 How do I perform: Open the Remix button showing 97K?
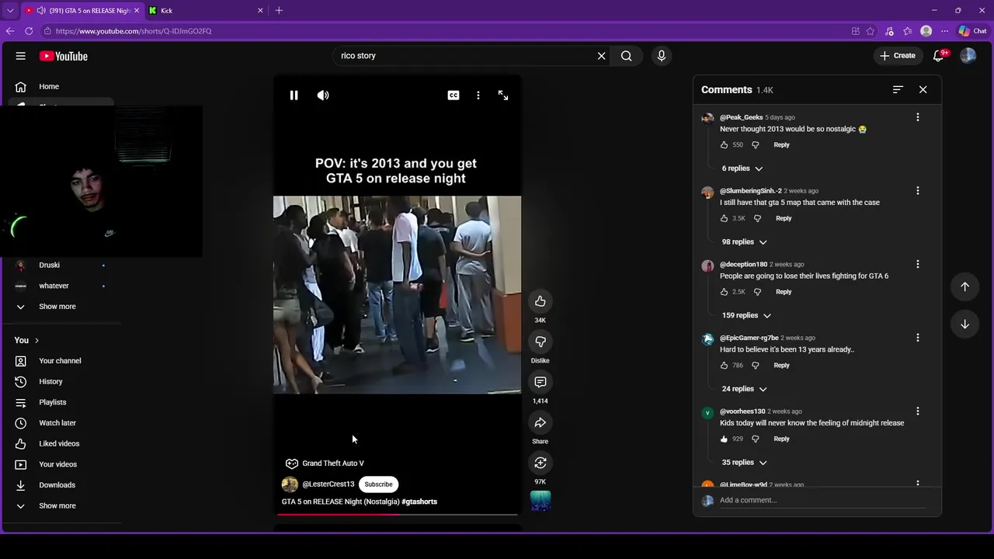tap(540, 463)
